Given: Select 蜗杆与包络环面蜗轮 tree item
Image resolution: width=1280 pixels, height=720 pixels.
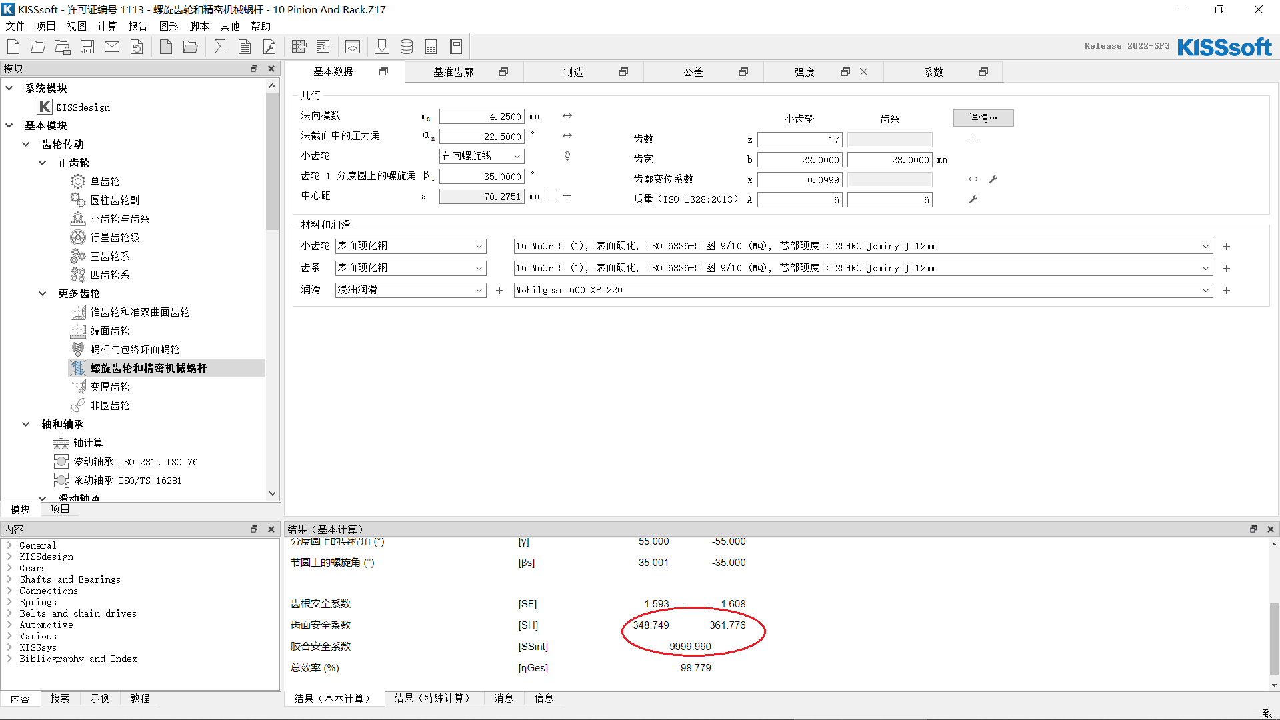Looking at the screenshot, I should (x=135, y=349).
